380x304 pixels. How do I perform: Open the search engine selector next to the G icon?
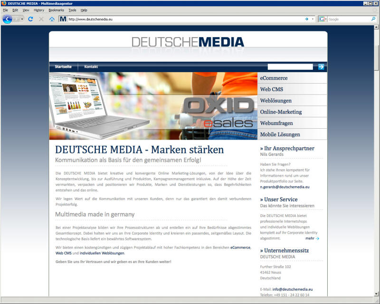[x=327, y=20]
